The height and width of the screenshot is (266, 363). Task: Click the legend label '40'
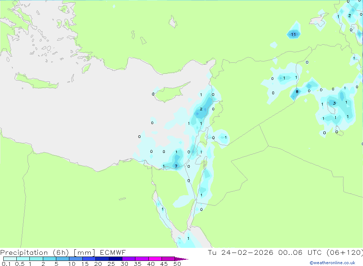point(151,264)
